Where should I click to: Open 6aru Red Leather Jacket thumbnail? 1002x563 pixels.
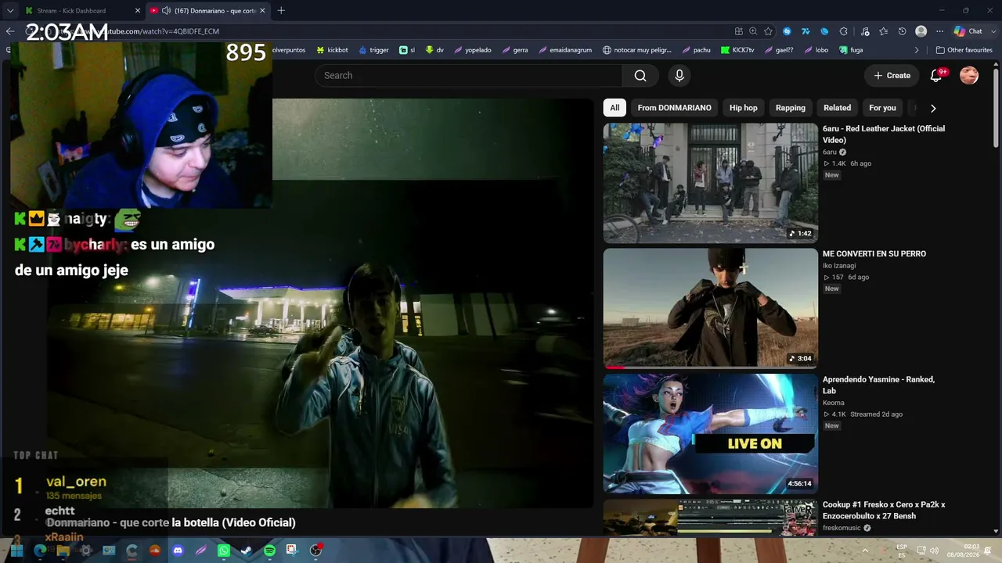711,183
